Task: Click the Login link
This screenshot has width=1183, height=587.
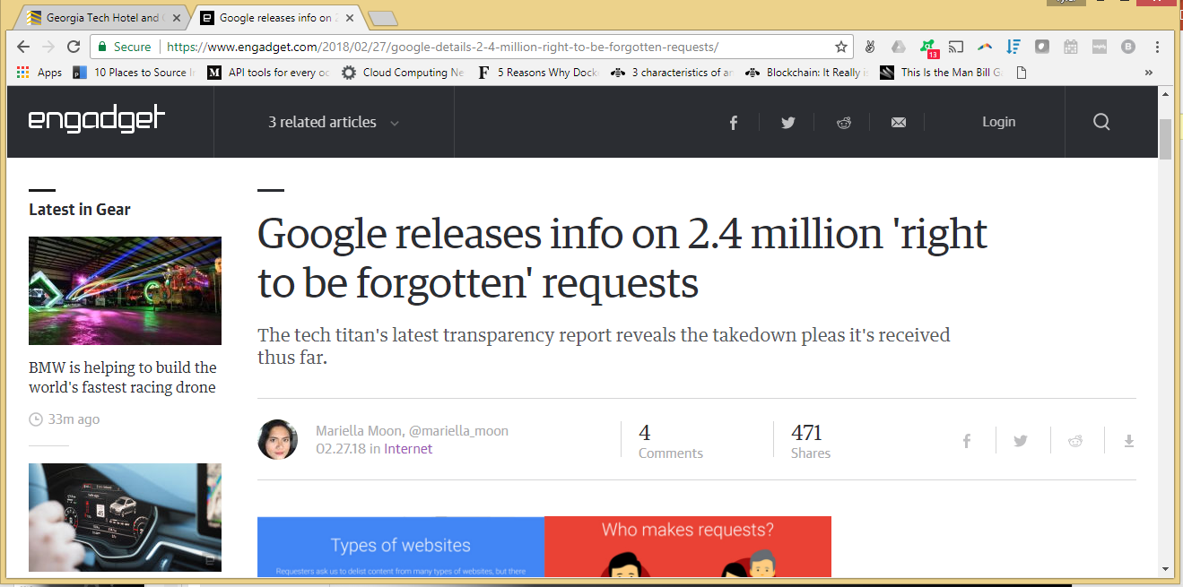Action: click(x=998, y=122)
